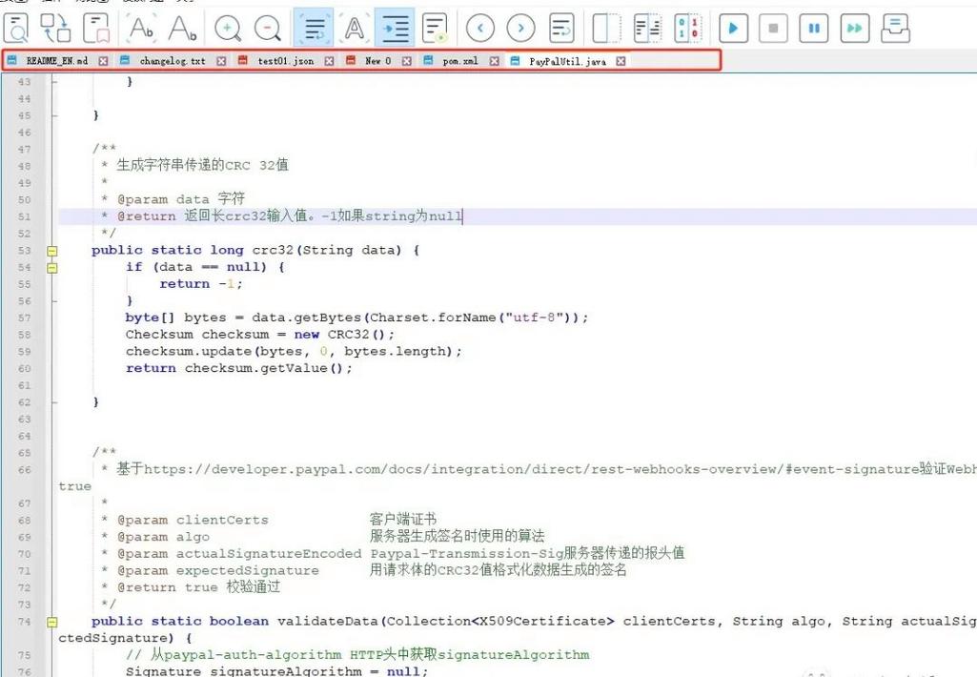This screenshot has height=677, width=977.
Task: Open the binary compare 0101 icon
Action: click(x=688, y=28)
